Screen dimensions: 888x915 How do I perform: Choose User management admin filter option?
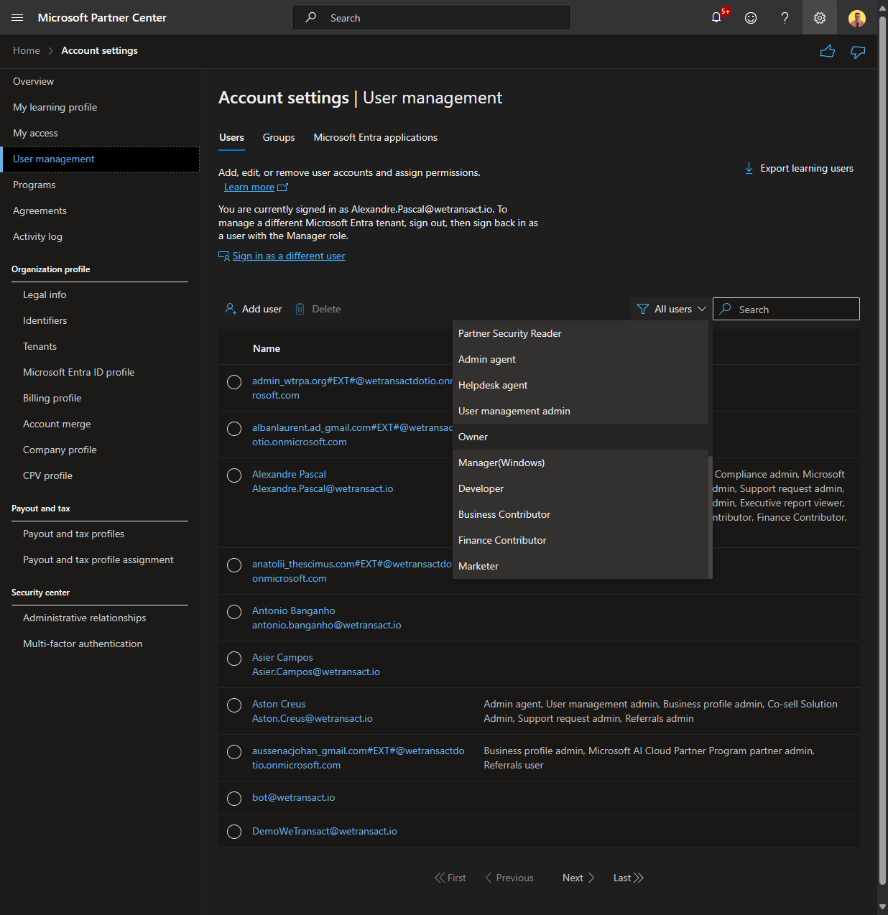pos(581,411)
